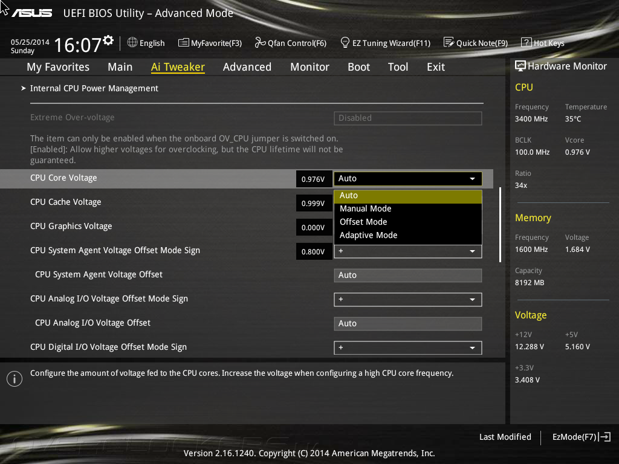Click the 05/25/2014 date
This screenshot has height=464, width=619.
[x=30, y=42]
